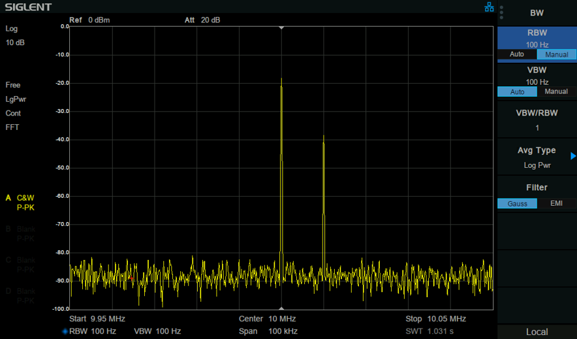Choose the Gauss filter option

517,204
